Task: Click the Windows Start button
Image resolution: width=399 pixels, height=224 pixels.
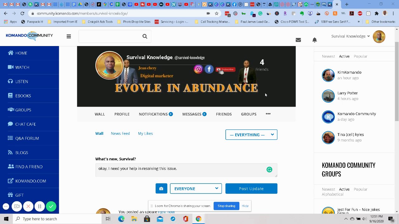Action: (x=6, y=219)
